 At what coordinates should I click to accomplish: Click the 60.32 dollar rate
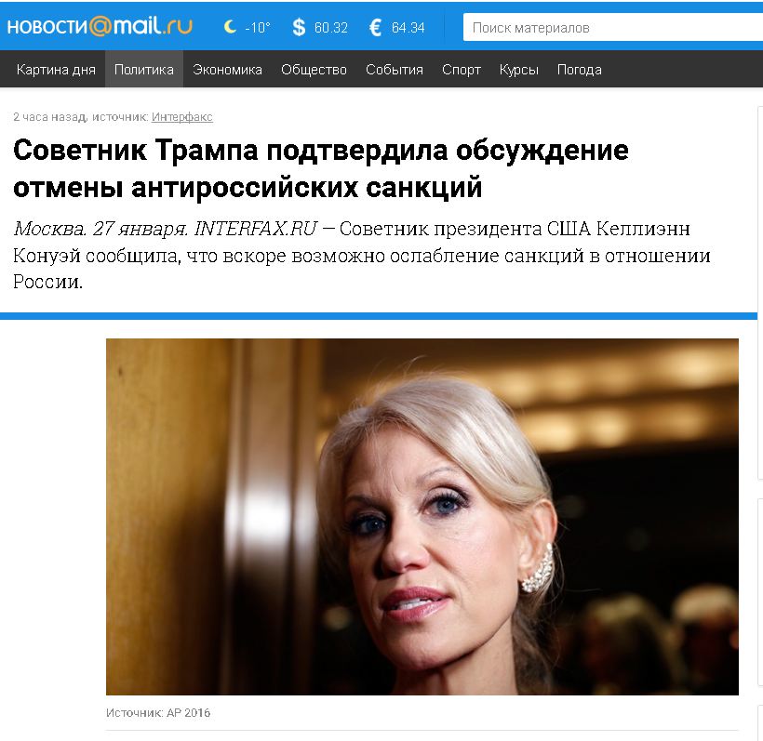click(331, 28)
